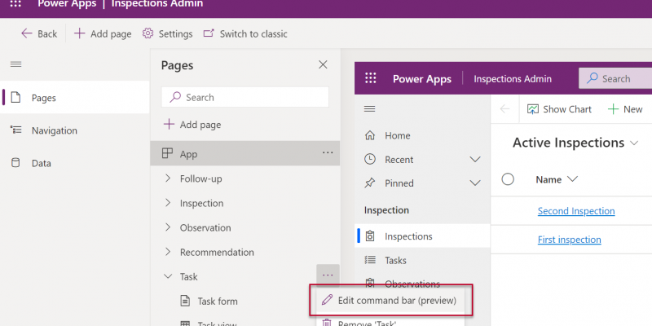652x326 pixels.
Task: Click the preview app waffle icon
Action: point(370,78)
